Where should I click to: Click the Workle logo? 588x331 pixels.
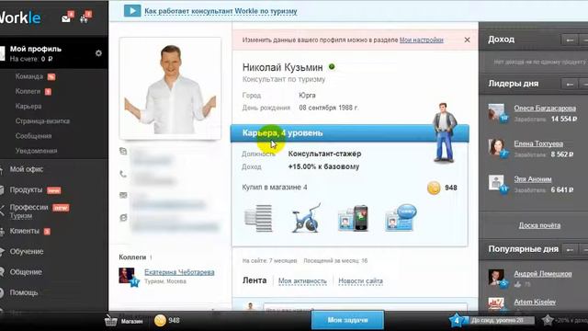point(20,17)
